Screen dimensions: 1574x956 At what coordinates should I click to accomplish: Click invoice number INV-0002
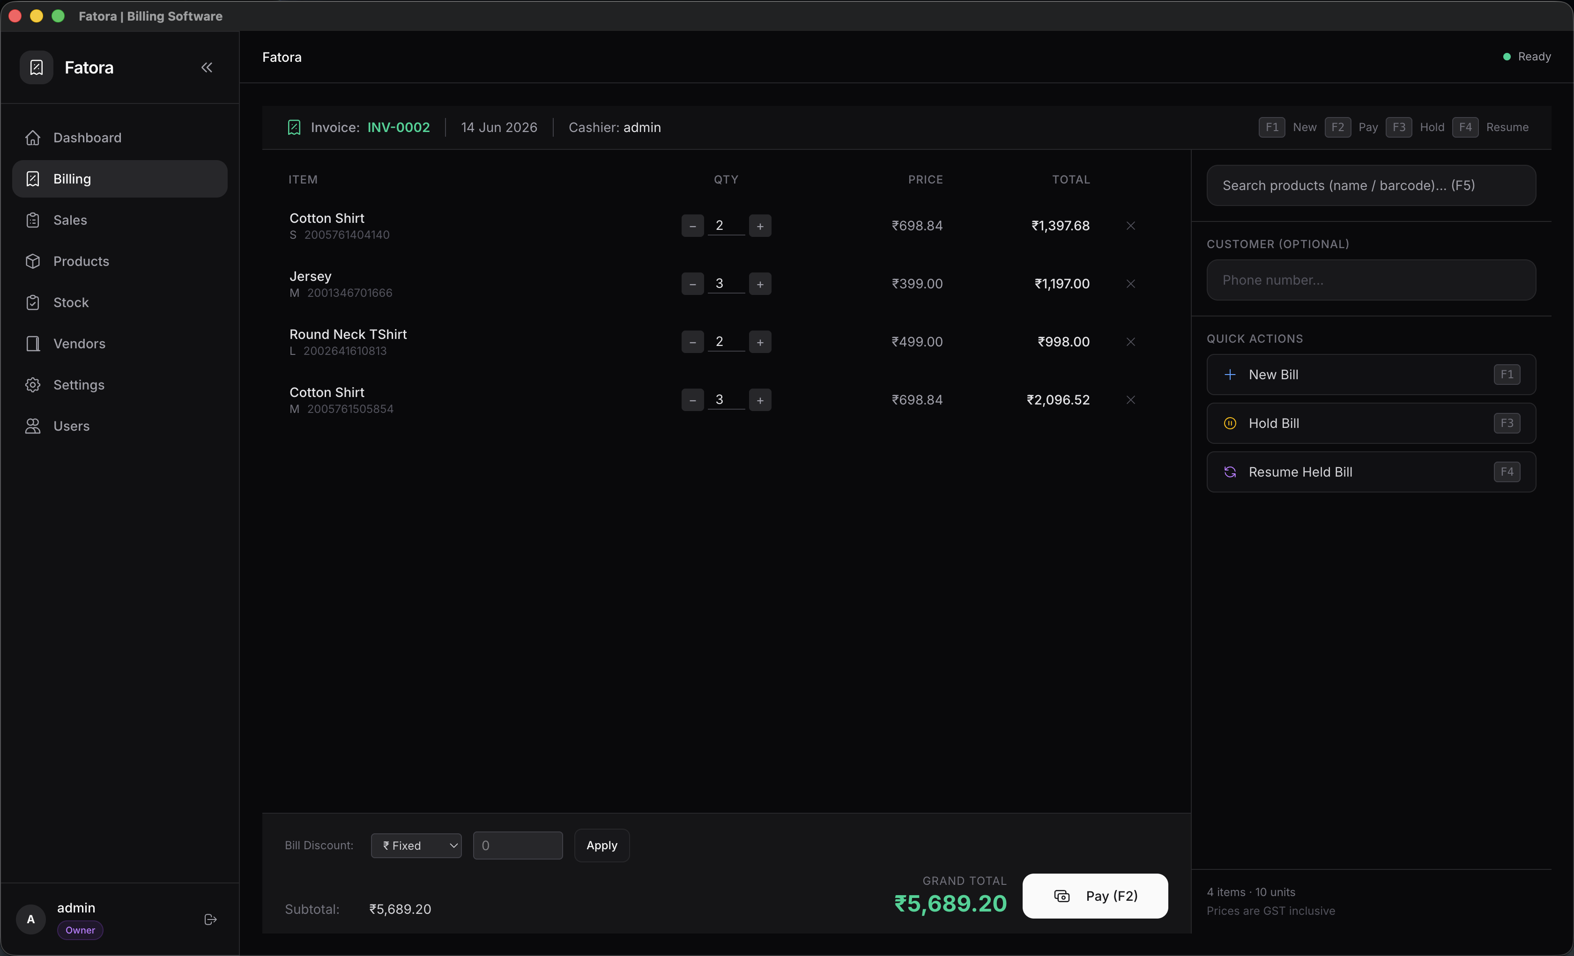tap(399, 128)
